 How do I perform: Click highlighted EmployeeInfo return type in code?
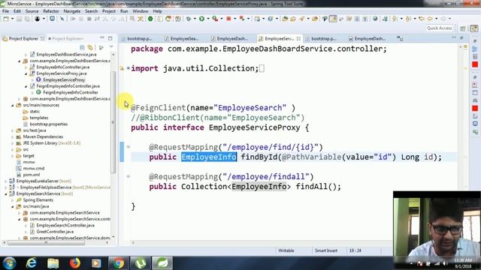coord(209,157)
